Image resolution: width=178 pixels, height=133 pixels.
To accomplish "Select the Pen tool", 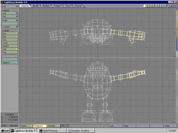I will (x=10, y=52).
